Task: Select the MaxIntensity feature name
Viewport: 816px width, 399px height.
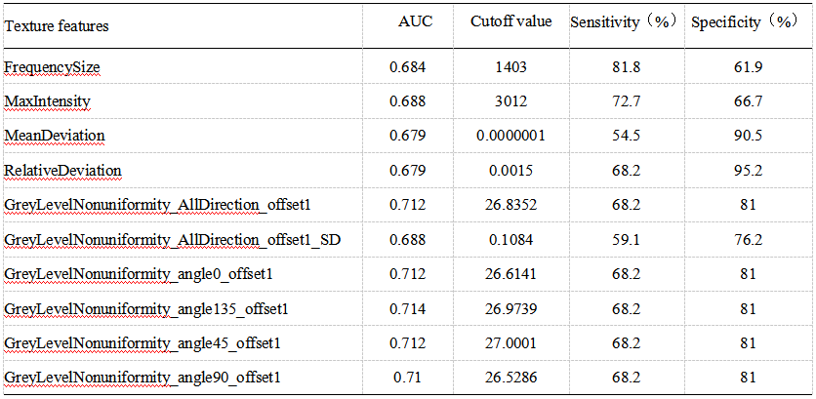Action: (47, 101)
